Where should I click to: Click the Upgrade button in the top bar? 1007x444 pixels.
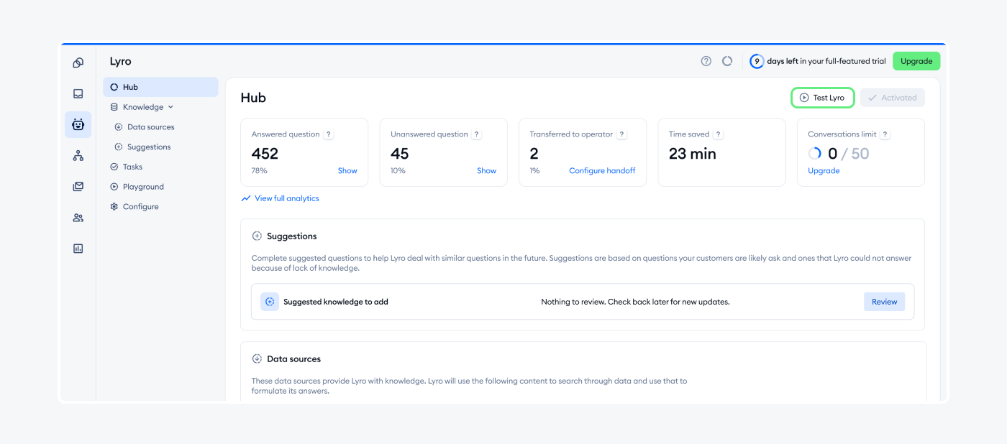(916, 61)
